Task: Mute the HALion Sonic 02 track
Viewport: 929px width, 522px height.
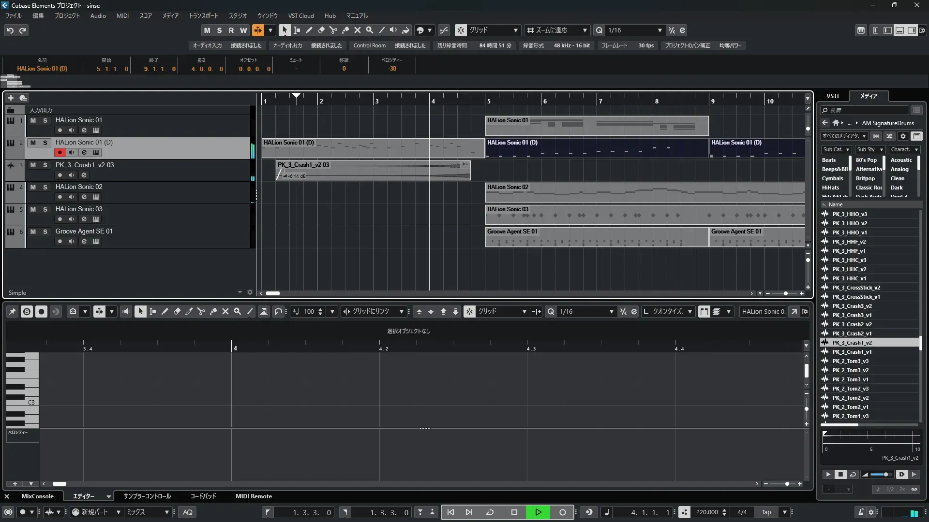Action: (33, 187)
